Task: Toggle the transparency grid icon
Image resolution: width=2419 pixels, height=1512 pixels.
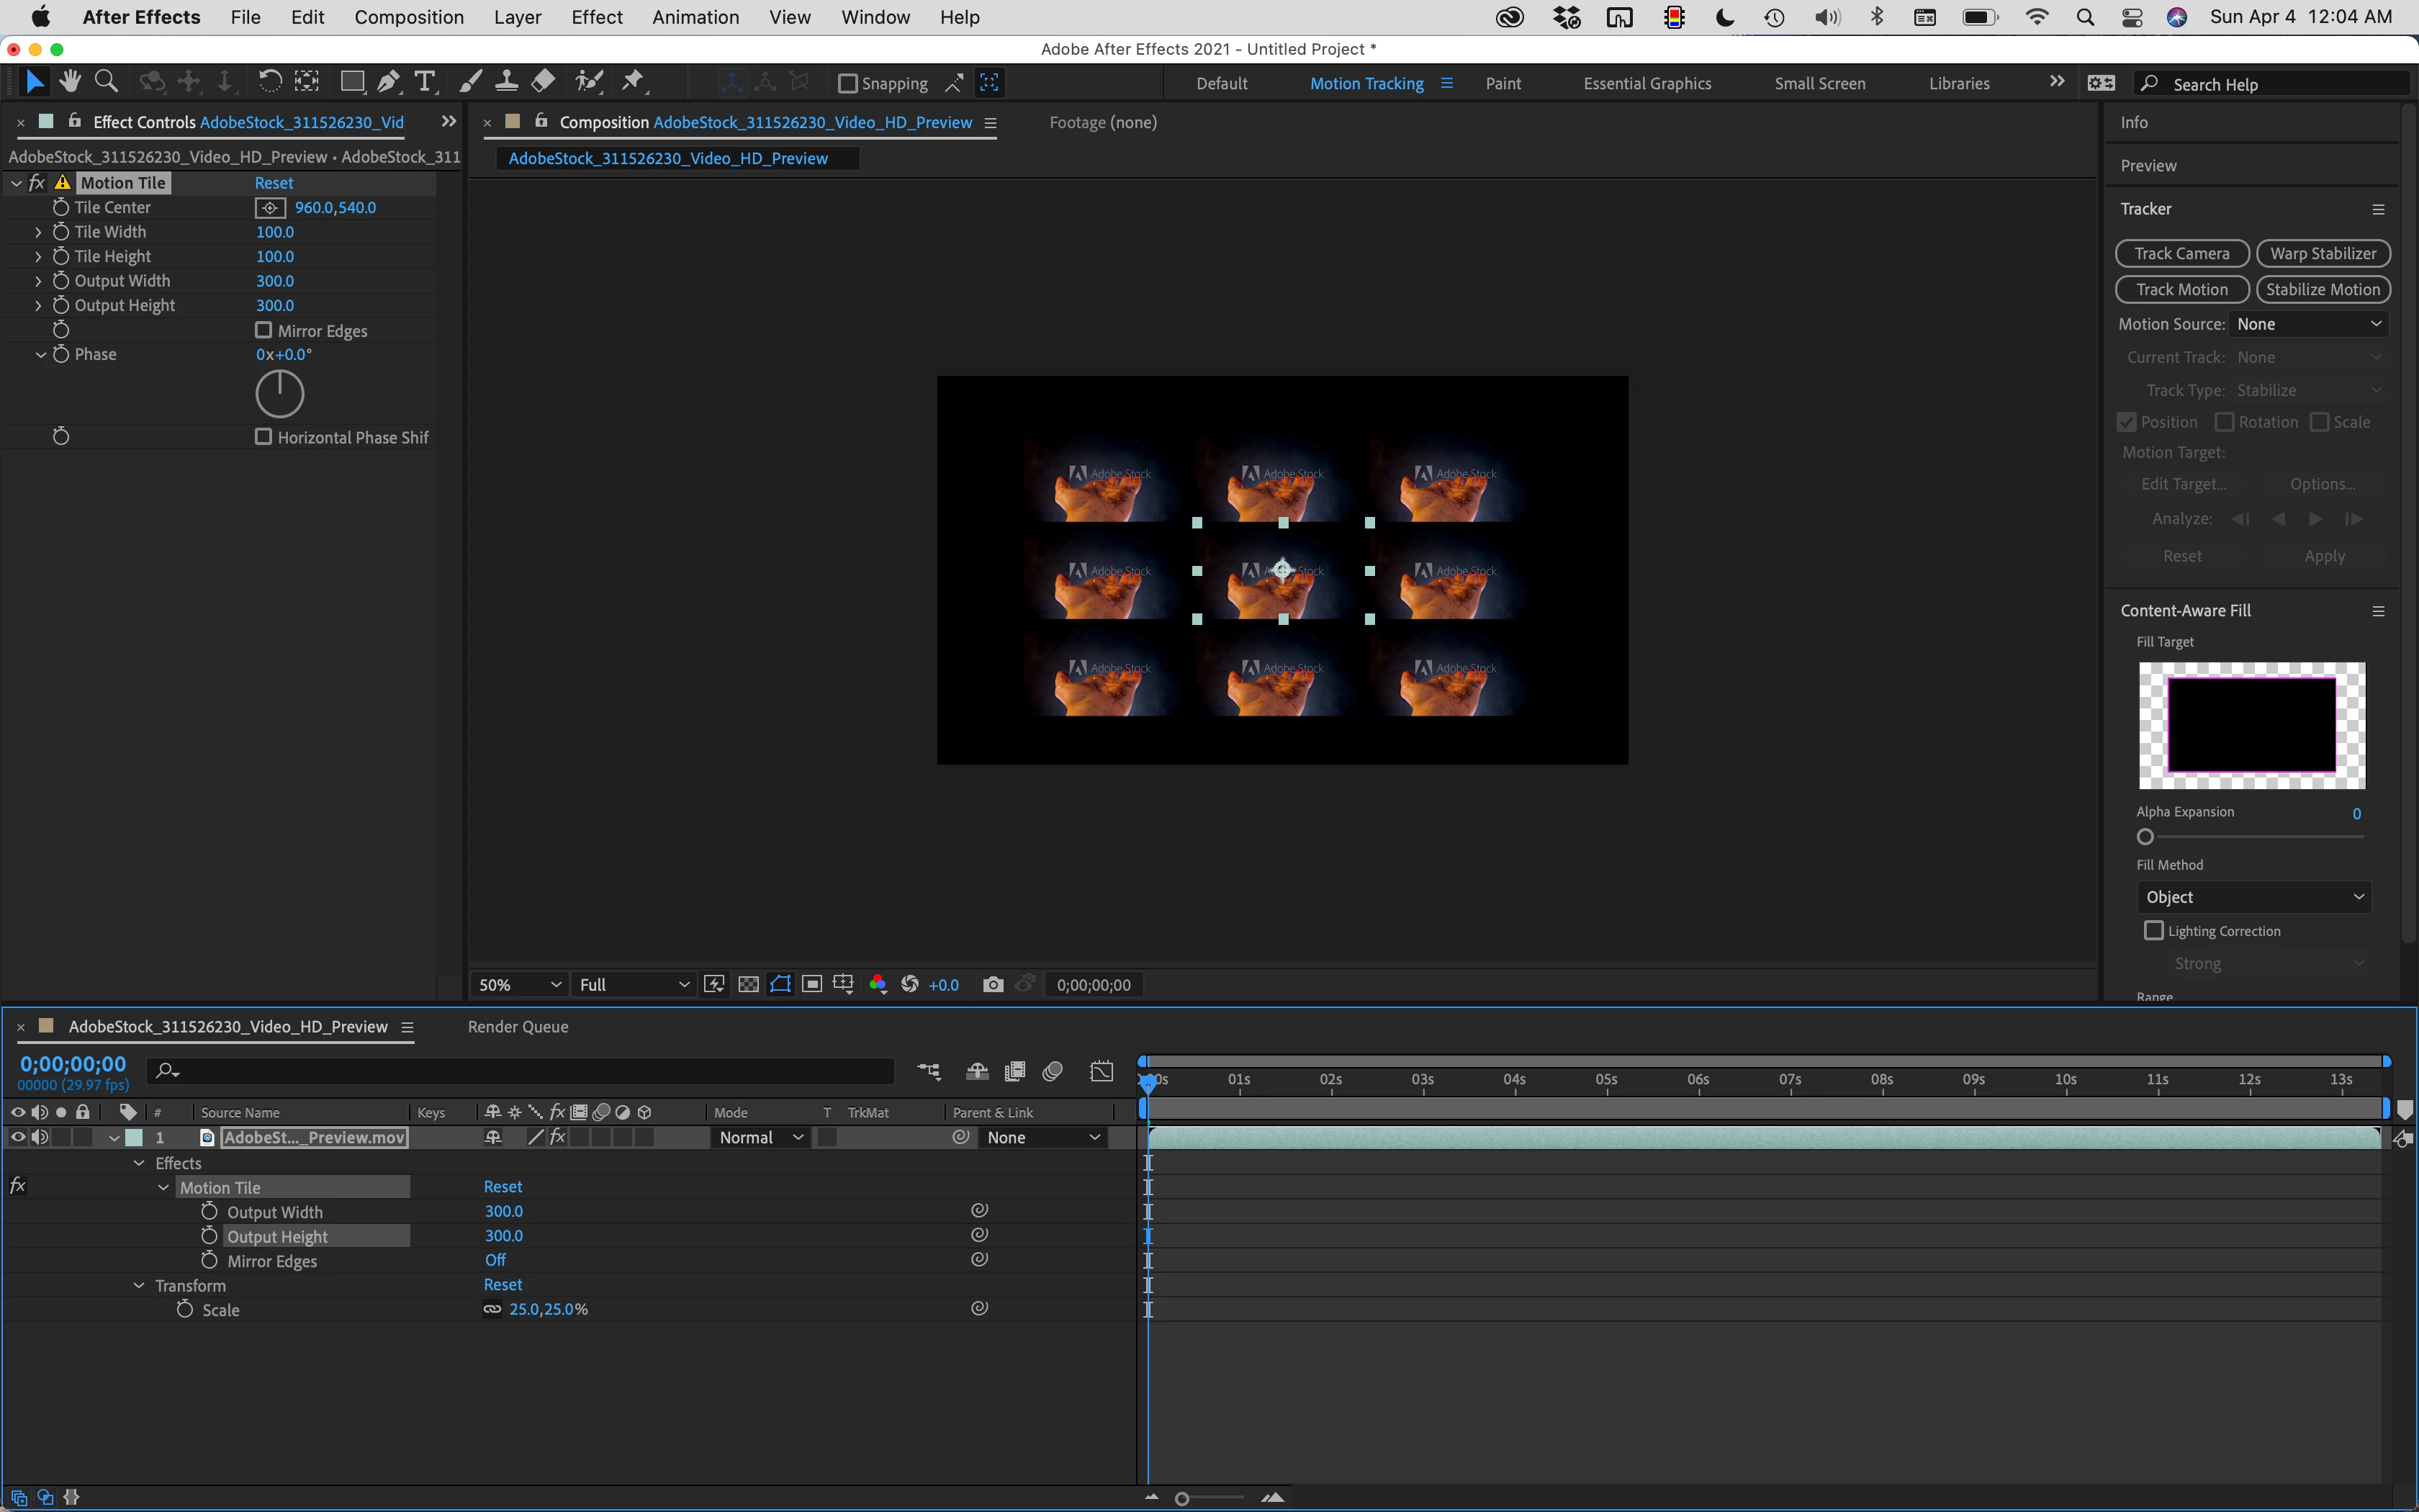Action: 748,985
